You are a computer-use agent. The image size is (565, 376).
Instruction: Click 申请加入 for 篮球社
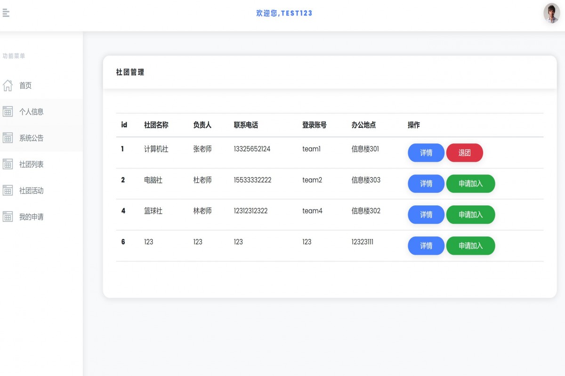tap(470, 215)
